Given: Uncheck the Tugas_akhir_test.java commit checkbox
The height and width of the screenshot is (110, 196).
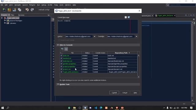Looking at the screenshot, I should (x=61, y=72).
